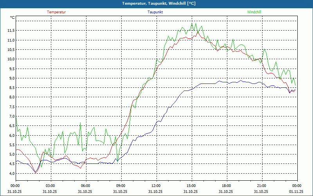Image resolution: width=313 pixels, height=196 pixels.
Task: Click the "18:00" time axis label
Action: click(x=227, y=185)
